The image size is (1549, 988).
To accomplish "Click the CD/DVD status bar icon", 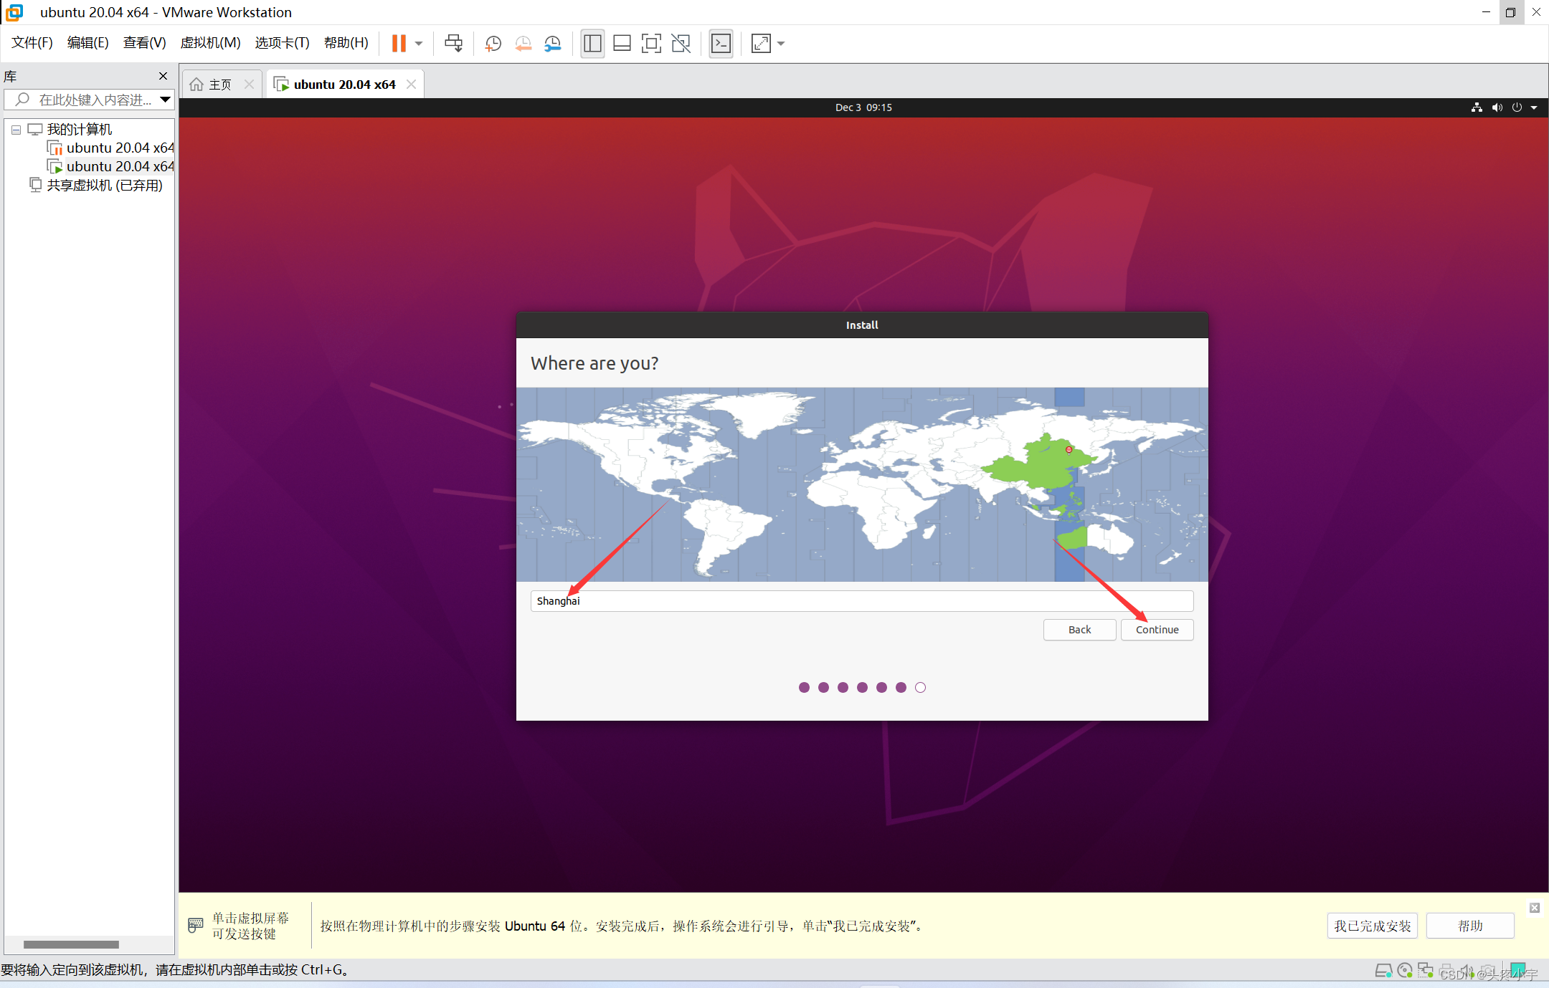I will click(1405, 971).
